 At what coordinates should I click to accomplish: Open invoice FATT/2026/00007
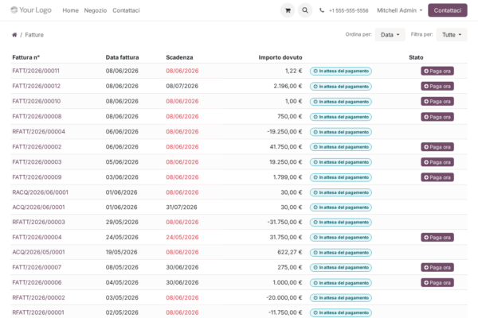pos(37,267)
